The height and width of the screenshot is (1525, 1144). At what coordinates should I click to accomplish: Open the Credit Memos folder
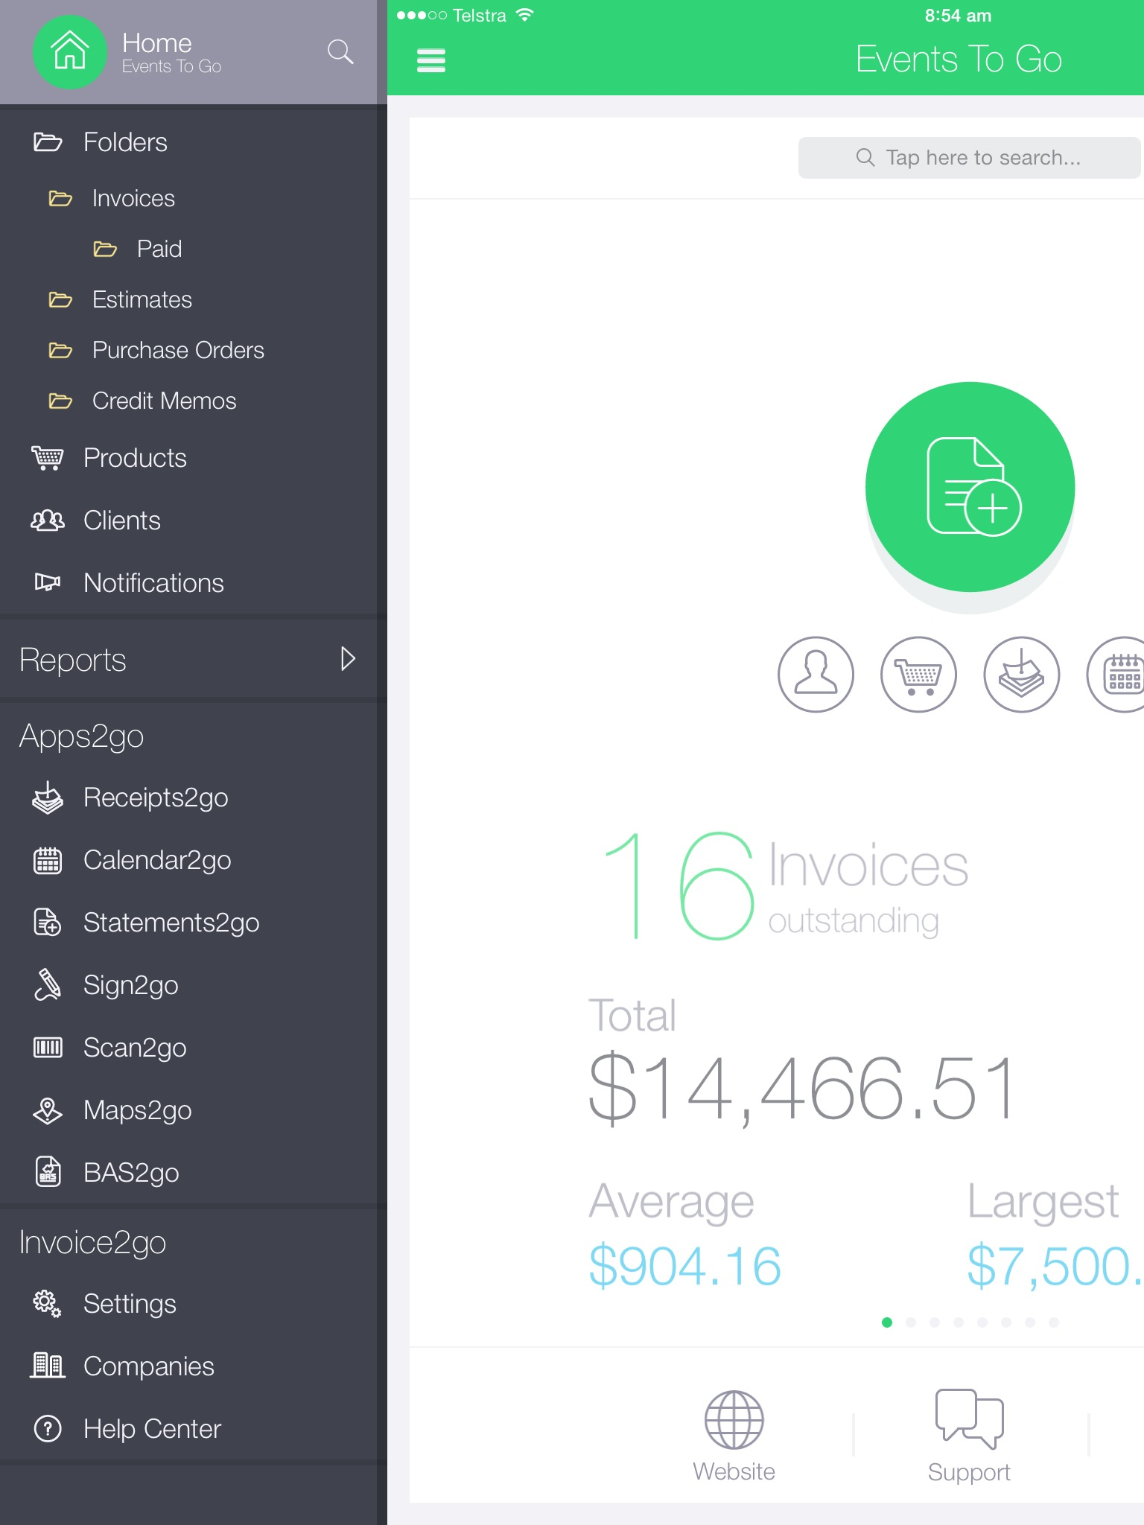188,401
